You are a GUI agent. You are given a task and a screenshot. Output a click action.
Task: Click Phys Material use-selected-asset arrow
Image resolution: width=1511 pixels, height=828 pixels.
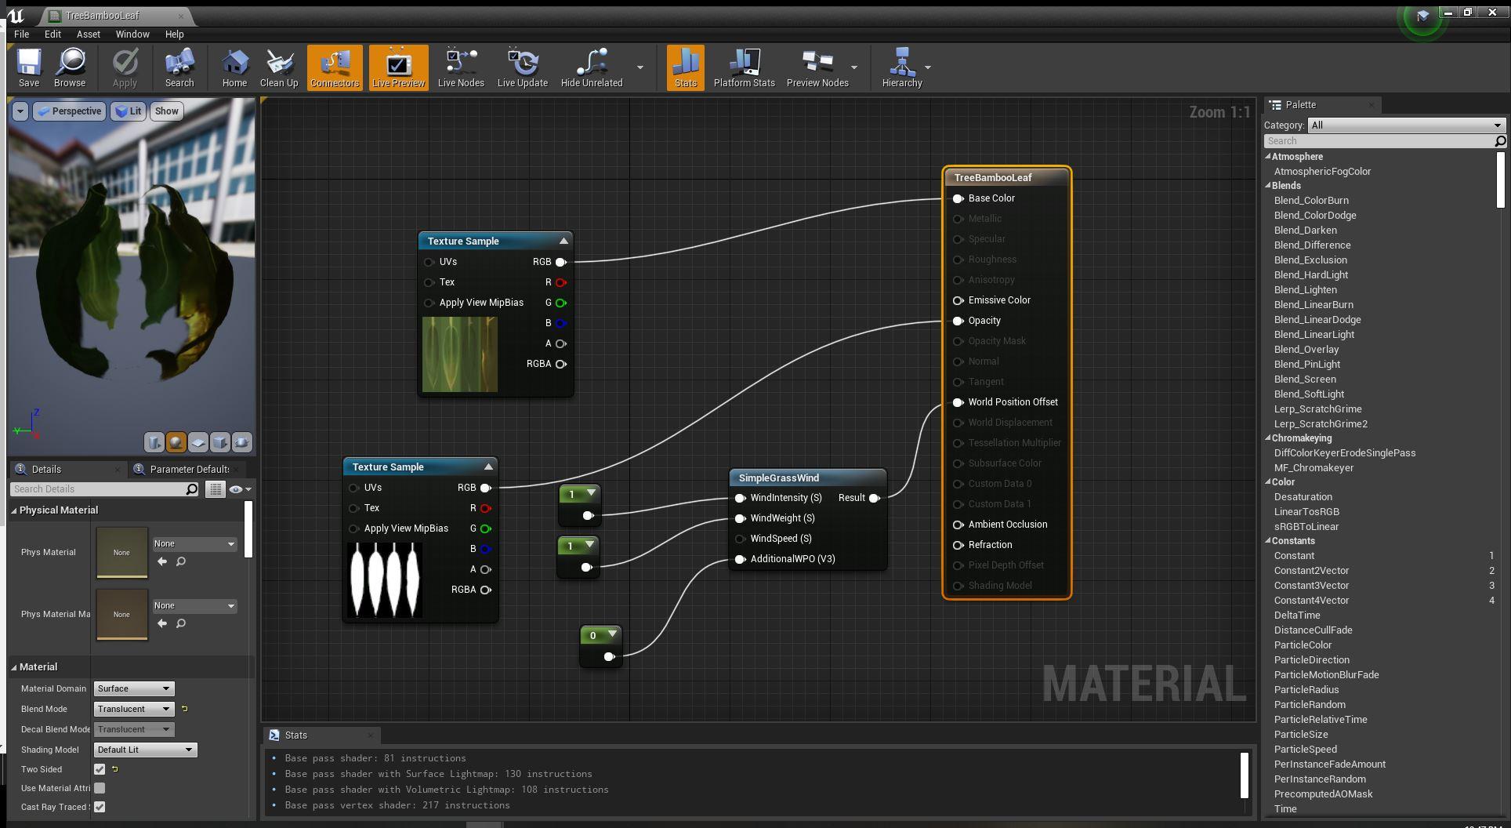coord(162,561)
